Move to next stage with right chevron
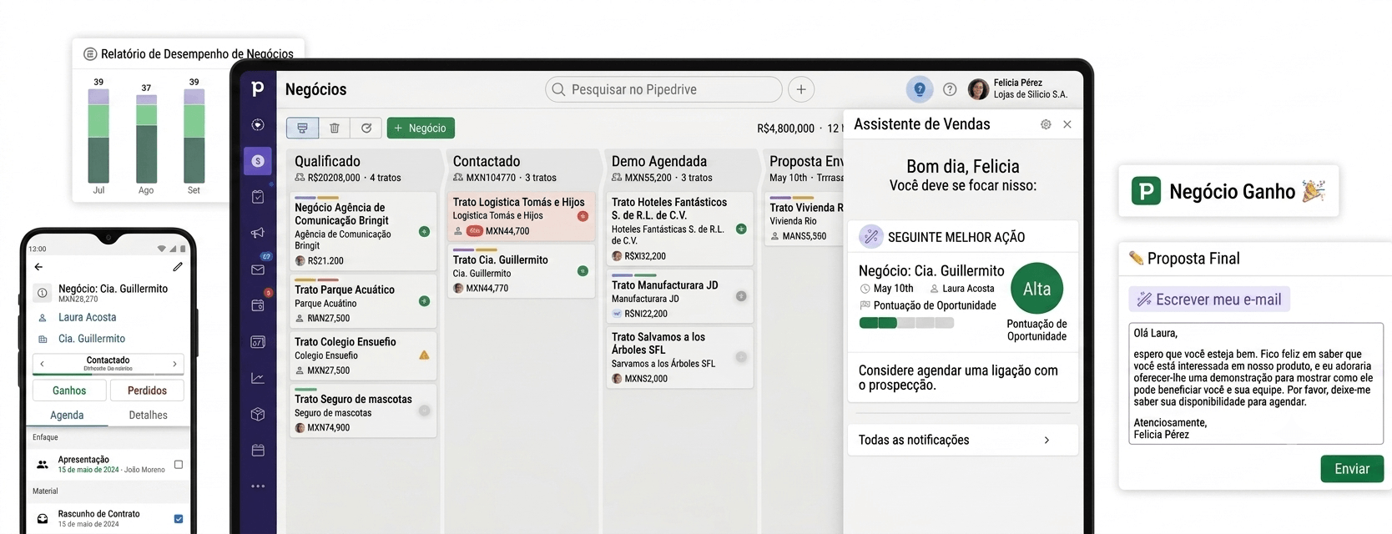The width and height of the screenshot is (1392, 534). [x=174, y=364]
